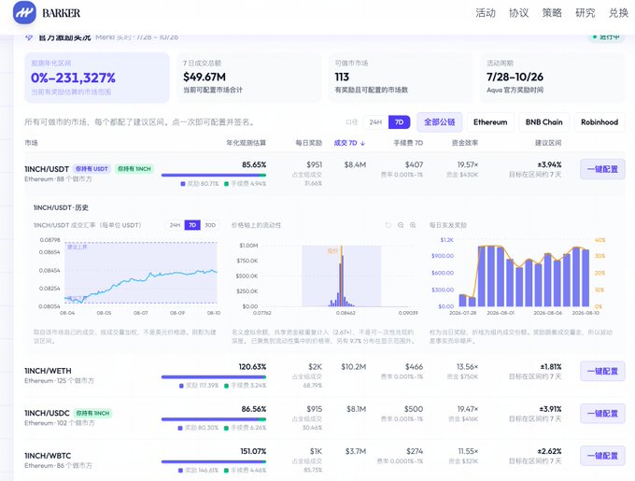Expand the 1INCH/USDC market row
This screenshot has width=635, height=481.
click(x=324, y=417)
